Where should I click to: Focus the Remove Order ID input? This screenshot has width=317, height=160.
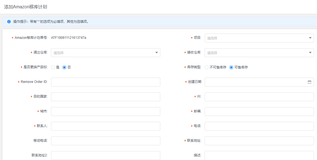[106, 82]
